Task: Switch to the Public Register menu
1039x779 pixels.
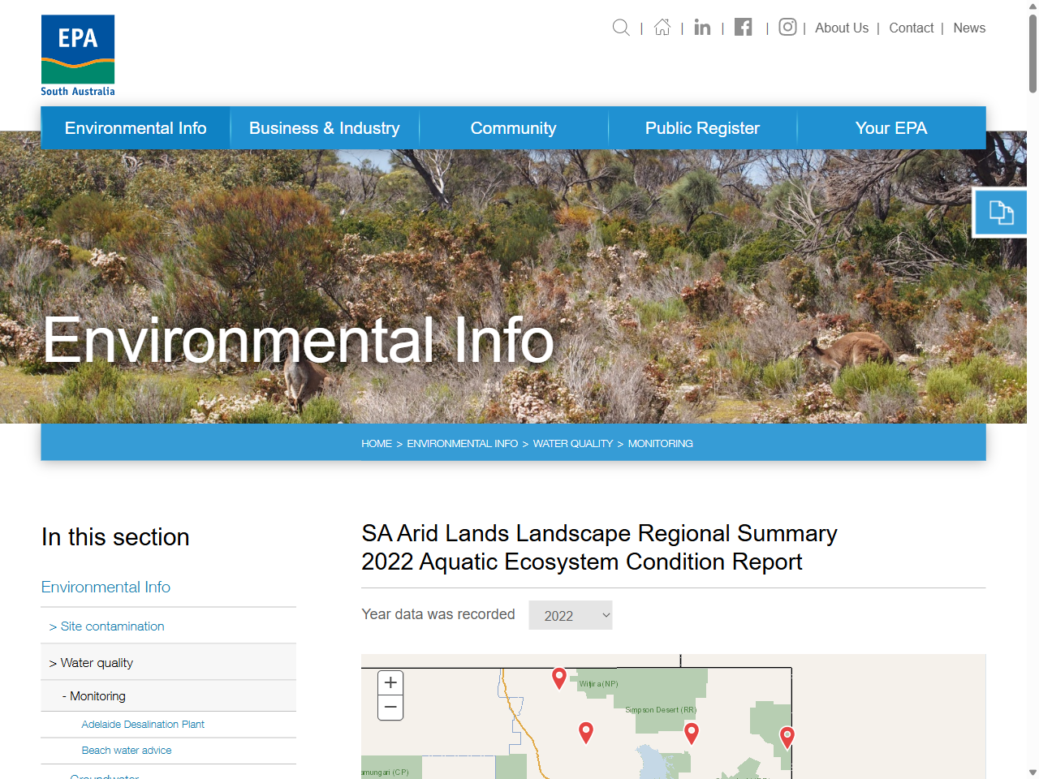Action: point(702,127)
